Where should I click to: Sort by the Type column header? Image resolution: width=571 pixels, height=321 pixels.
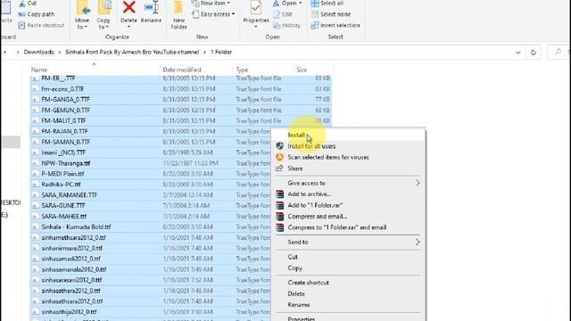tap(242, 70)
